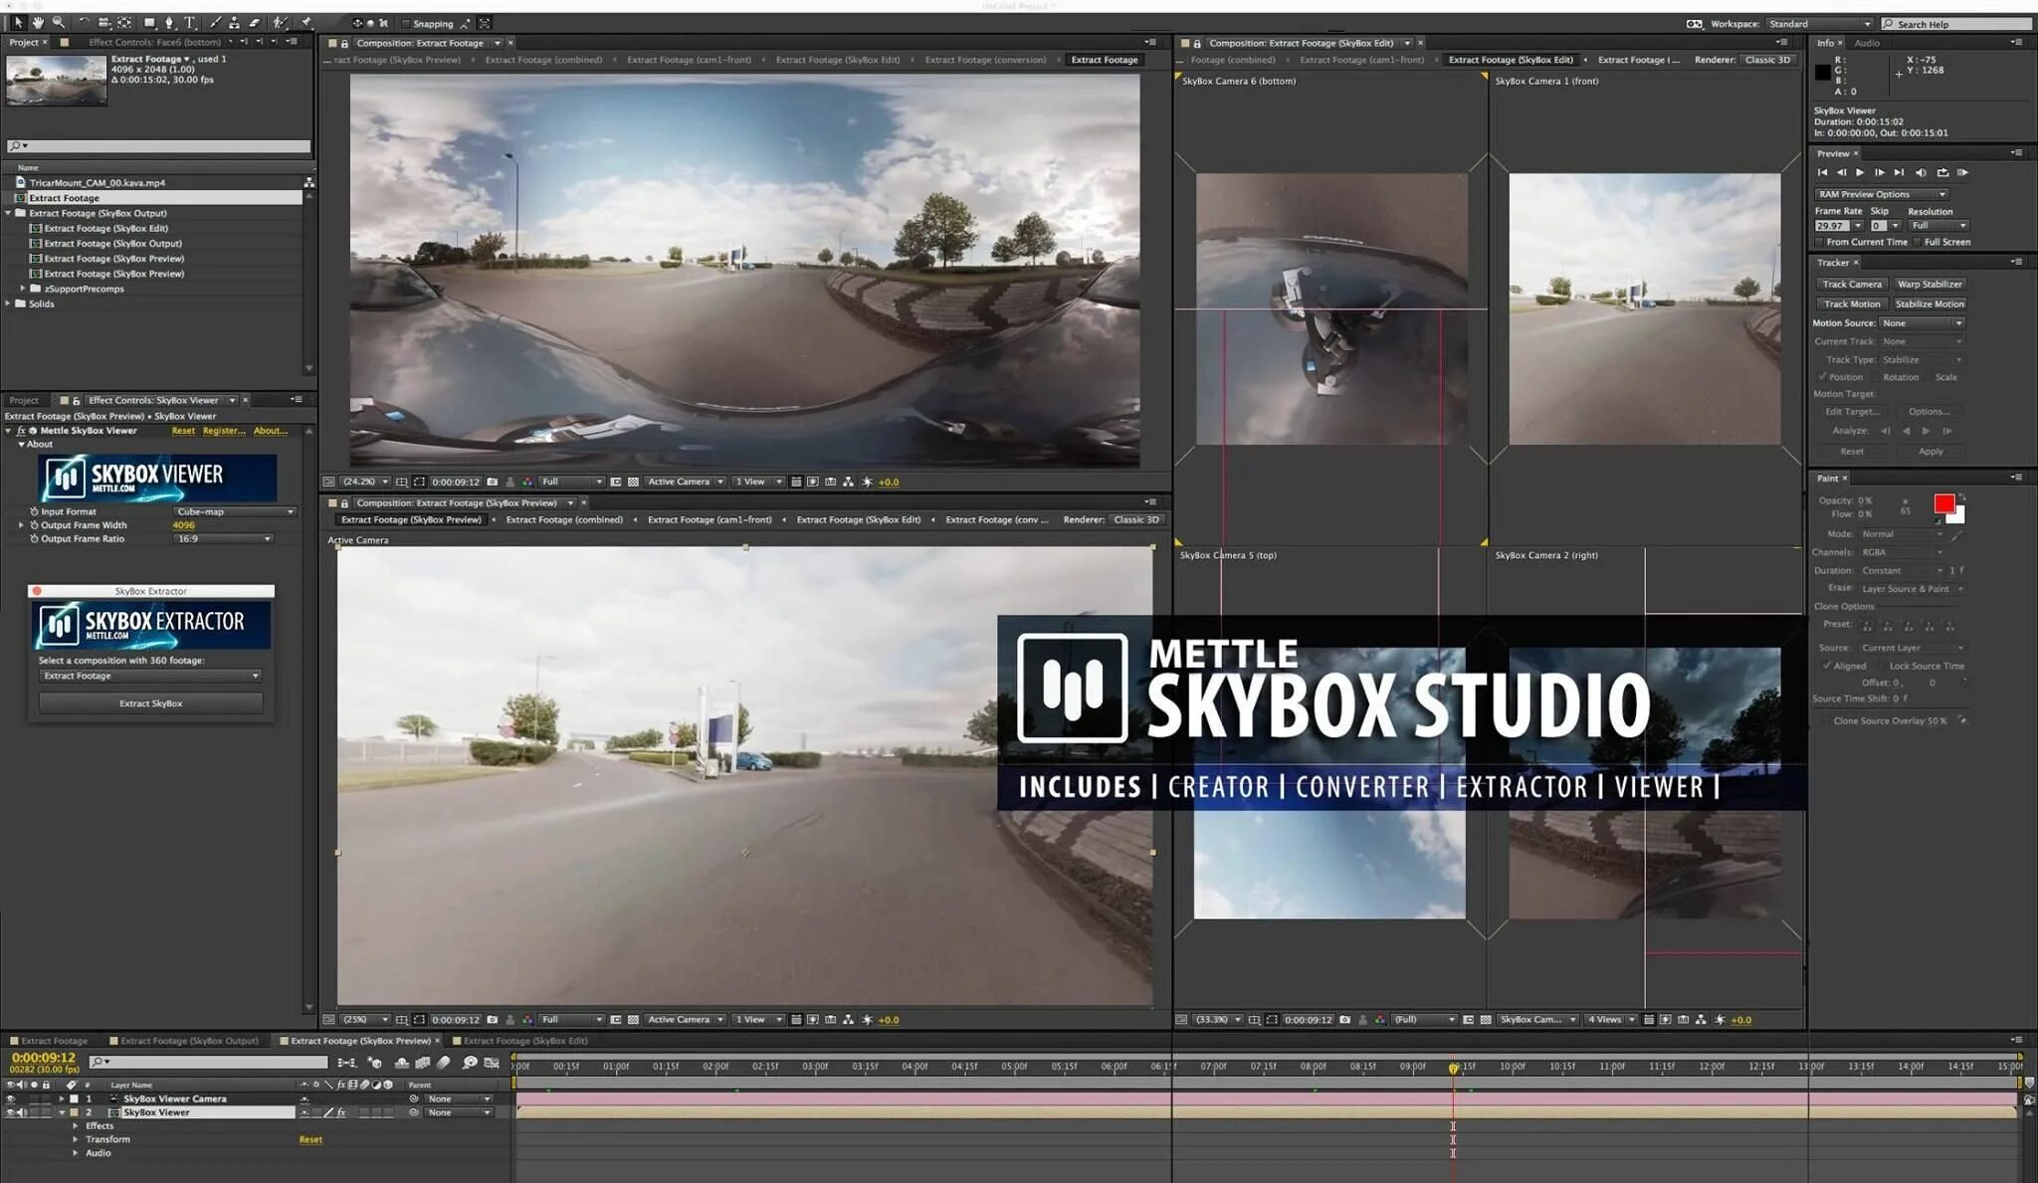Select the Hand tool
Viewport: 2038px width, 1183px height.
point(38,22)
